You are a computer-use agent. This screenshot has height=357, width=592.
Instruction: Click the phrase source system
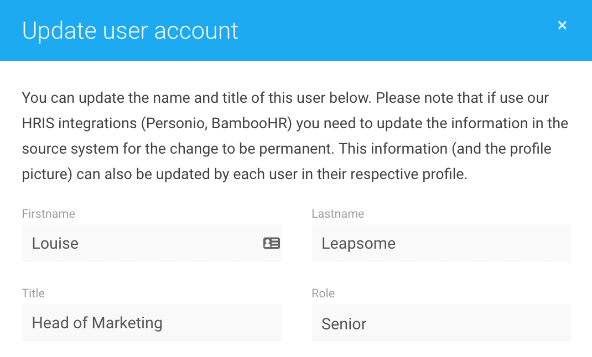coord(70,149)
